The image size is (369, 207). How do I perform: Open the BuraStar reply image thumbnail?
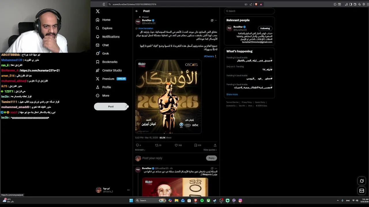pos(175,187)
